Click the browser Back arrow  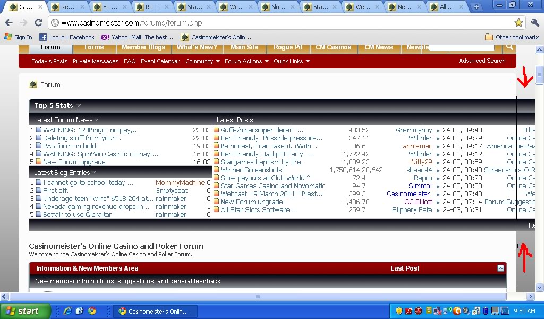[x=9, y=23]
